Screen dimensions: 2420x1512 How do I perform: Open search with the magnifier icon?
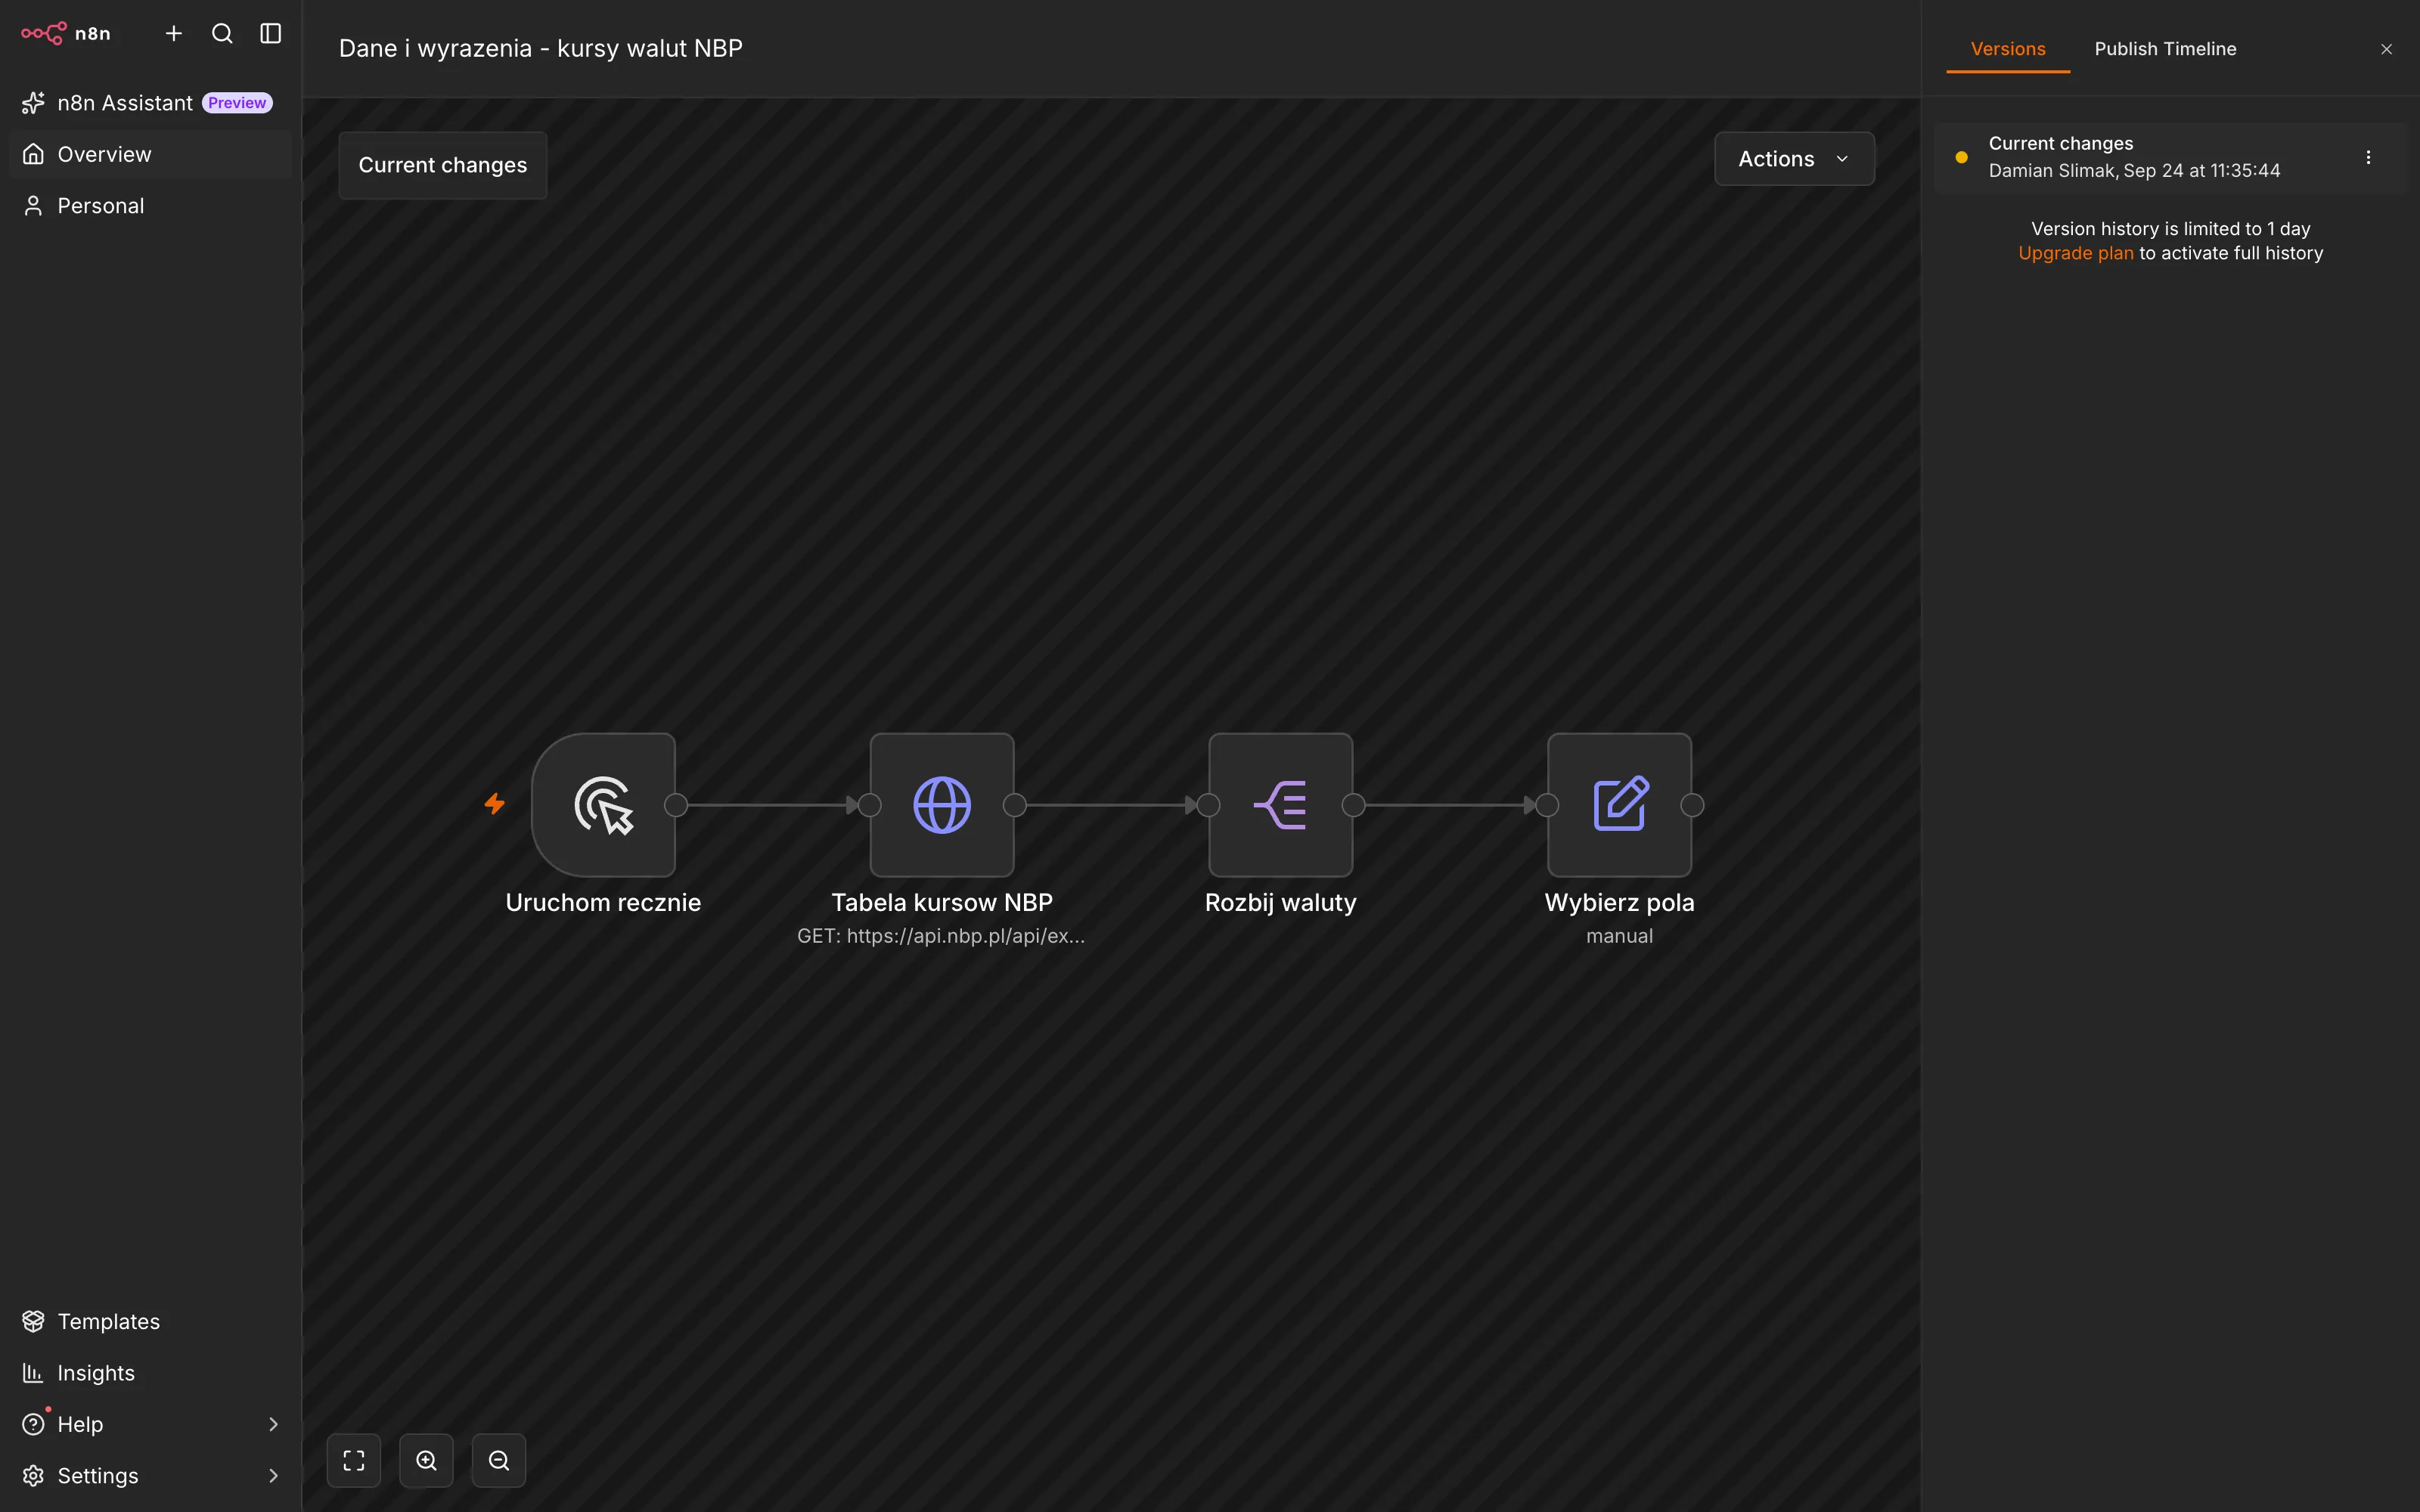(222, 33)
